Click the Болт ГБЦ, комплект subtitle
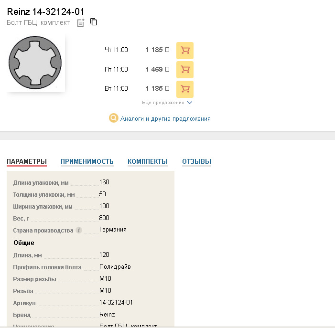Viewport: 335px width, 328px height. (x=38, y=22)
